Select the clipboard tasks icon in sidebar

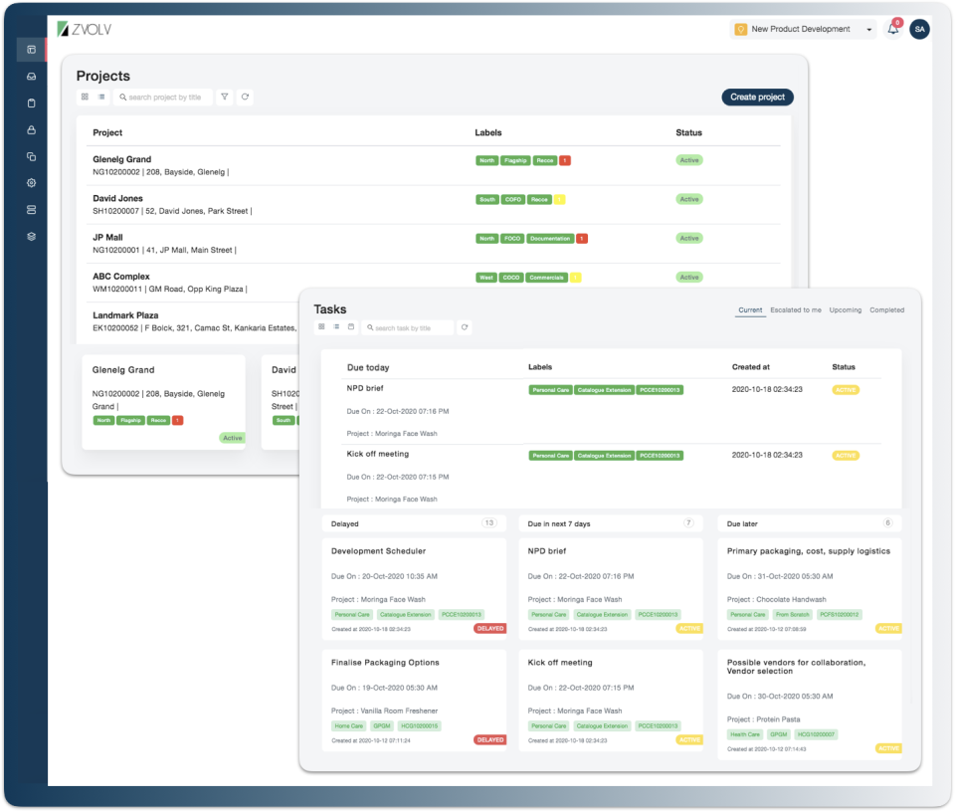click(x=30, y=101)
